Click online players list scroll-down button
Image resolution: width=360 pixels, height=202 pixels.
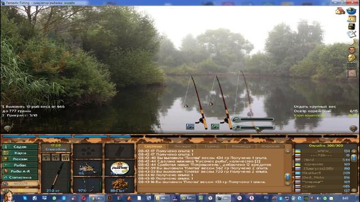[x=354, y=190]
